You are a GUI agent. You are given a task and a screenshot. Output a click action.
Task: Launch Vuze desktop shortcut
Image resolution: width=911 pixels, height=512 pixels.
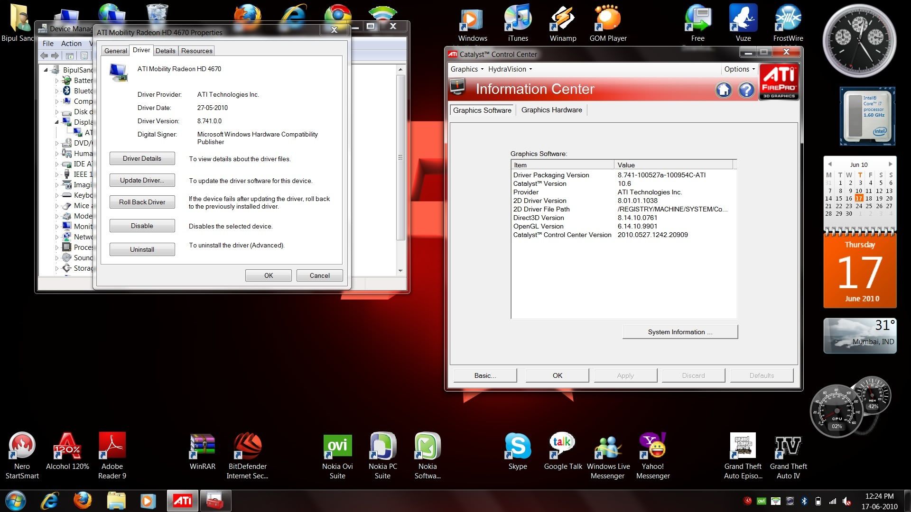click(743, 24)
